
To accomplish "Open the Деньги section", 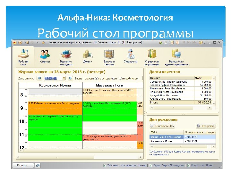I will click(x=88, y=57).
